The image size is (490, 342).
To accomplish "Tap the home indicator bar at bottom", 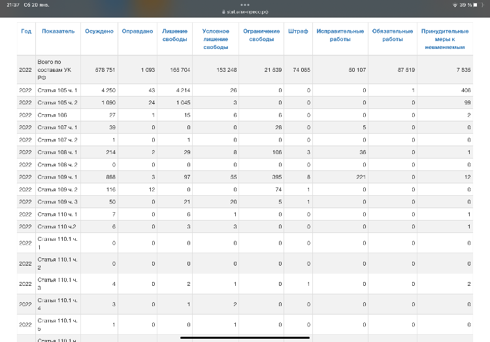I will point(245,337).
